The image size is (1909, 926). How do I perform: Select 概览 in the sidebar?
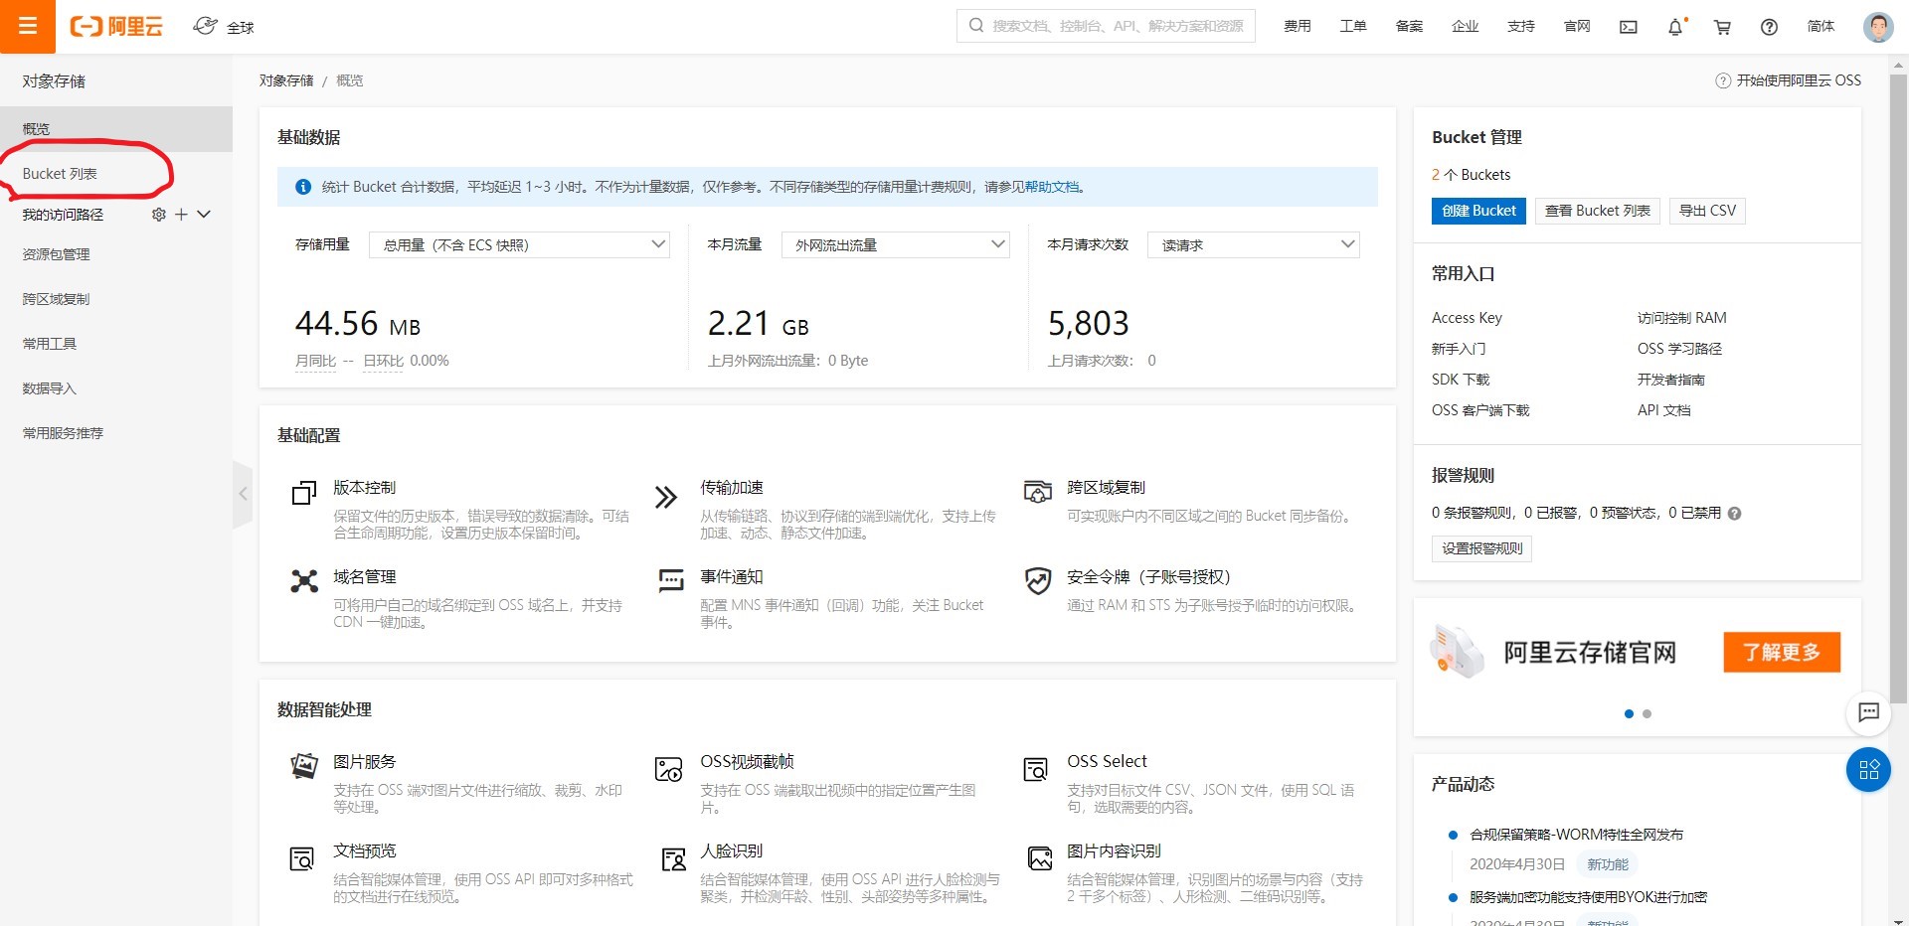116,129
